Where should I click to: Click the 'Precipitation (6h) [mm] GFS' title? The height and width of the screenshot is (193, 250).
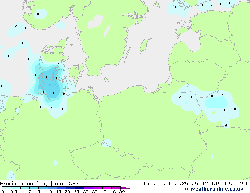pyautogui.click(x=39, y=184)
